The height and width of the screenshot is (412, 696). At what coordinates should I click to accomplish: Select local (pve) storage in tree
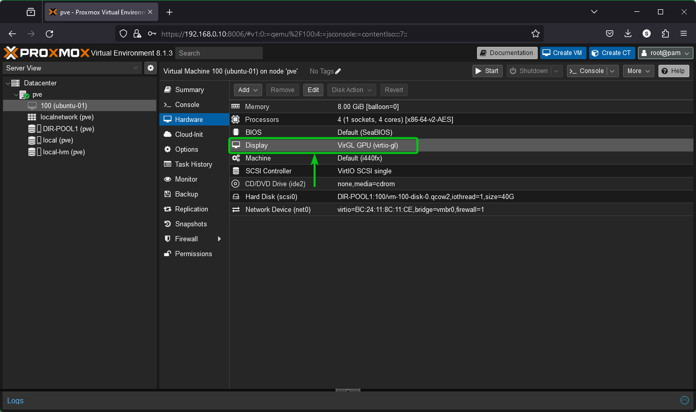click(80, 140)
